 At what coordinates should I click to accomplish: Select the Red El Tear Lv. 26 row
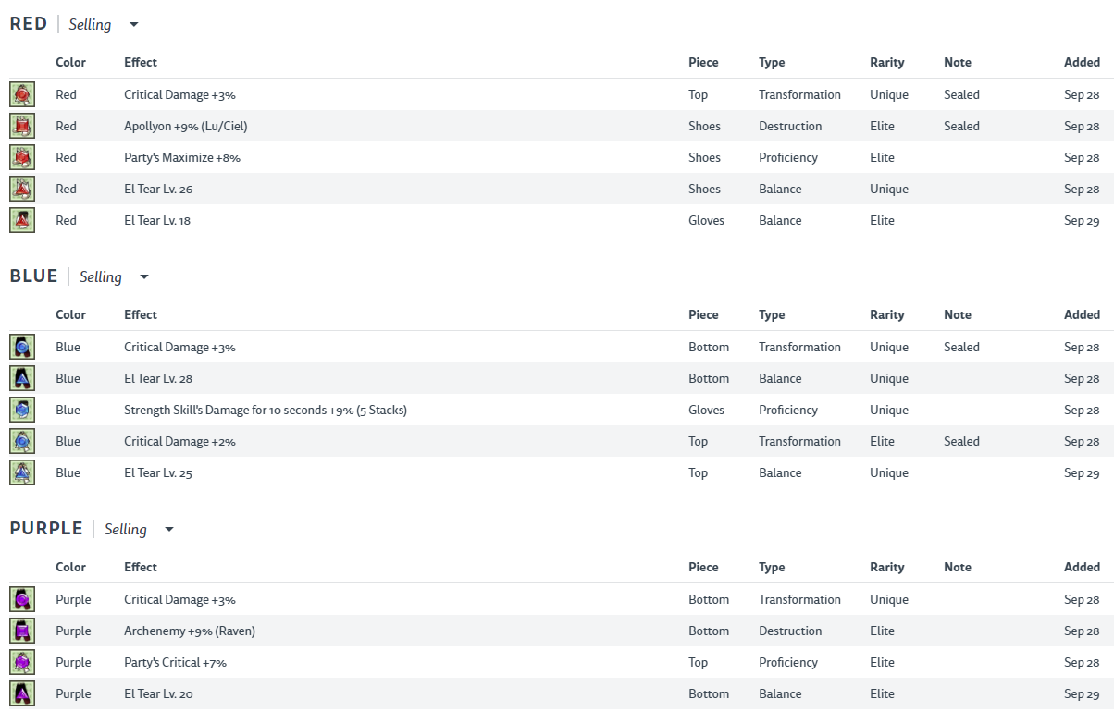tap(557, 189)
